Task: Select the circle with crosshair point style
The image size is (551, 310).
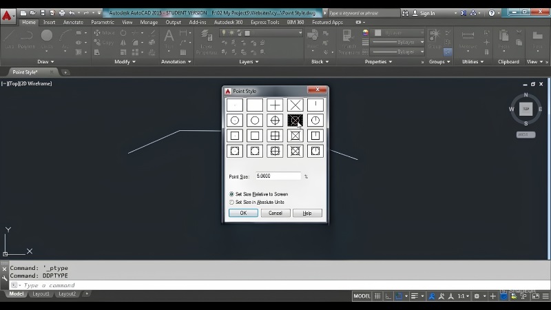Action: (x=275, y=120)
